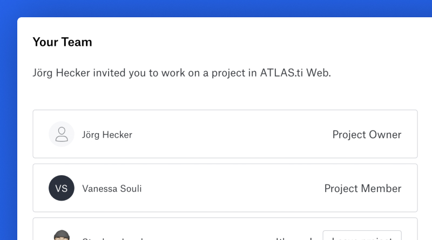
Task: Click the word "invited" in the invitation message
Action: (x=110, y=73)
